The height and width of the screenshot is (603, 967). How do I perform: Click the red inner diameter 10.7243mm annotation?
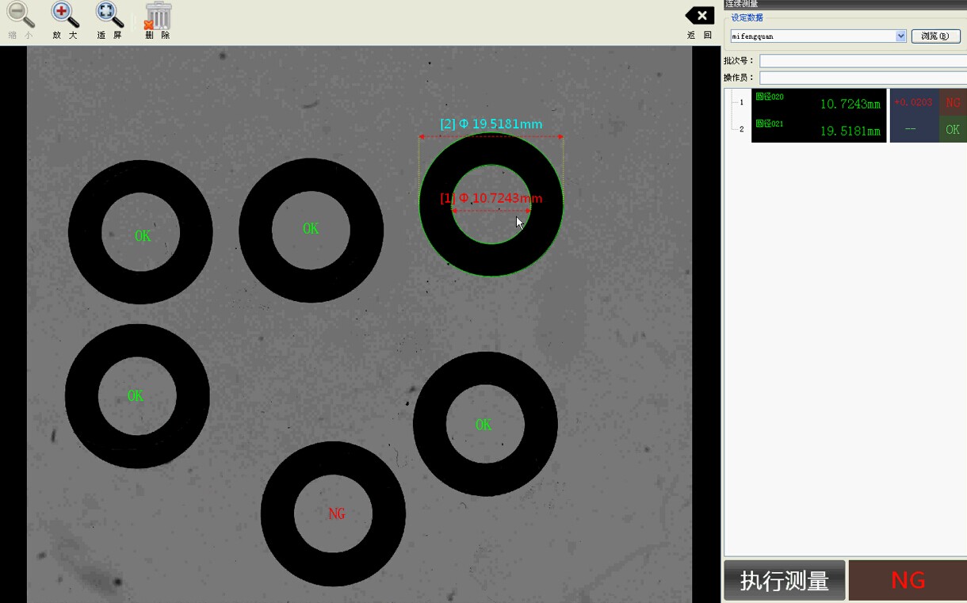point(491,198)
